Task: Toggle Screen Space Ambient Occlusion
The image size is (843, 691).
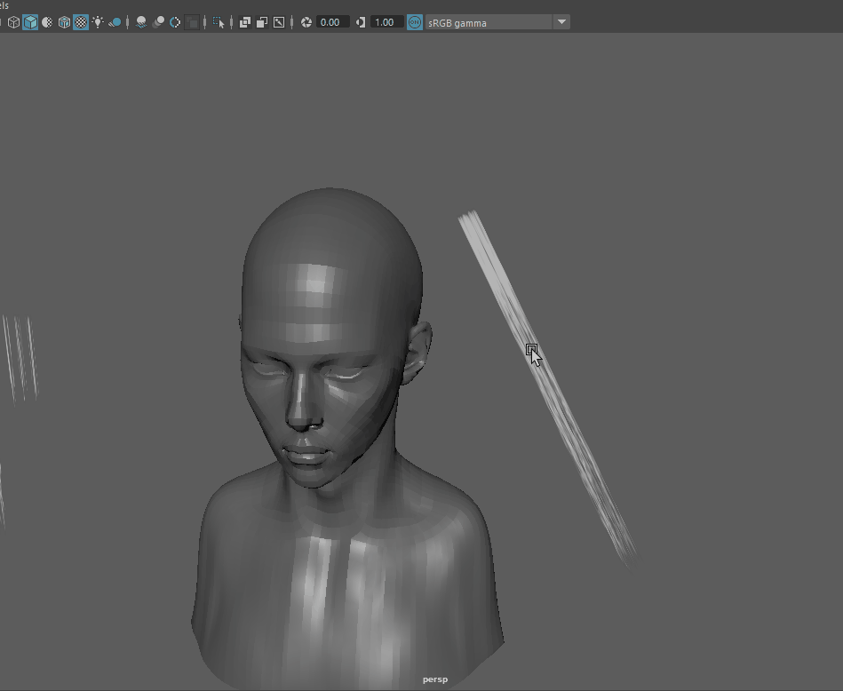Action: [141, 22]
